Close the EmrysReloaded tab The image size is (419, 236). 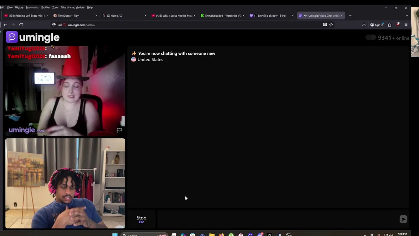[244, 15]
